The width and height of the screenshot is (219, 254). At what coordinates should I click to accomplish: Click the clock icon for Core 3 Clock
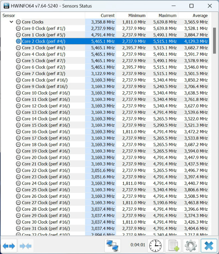18,48
